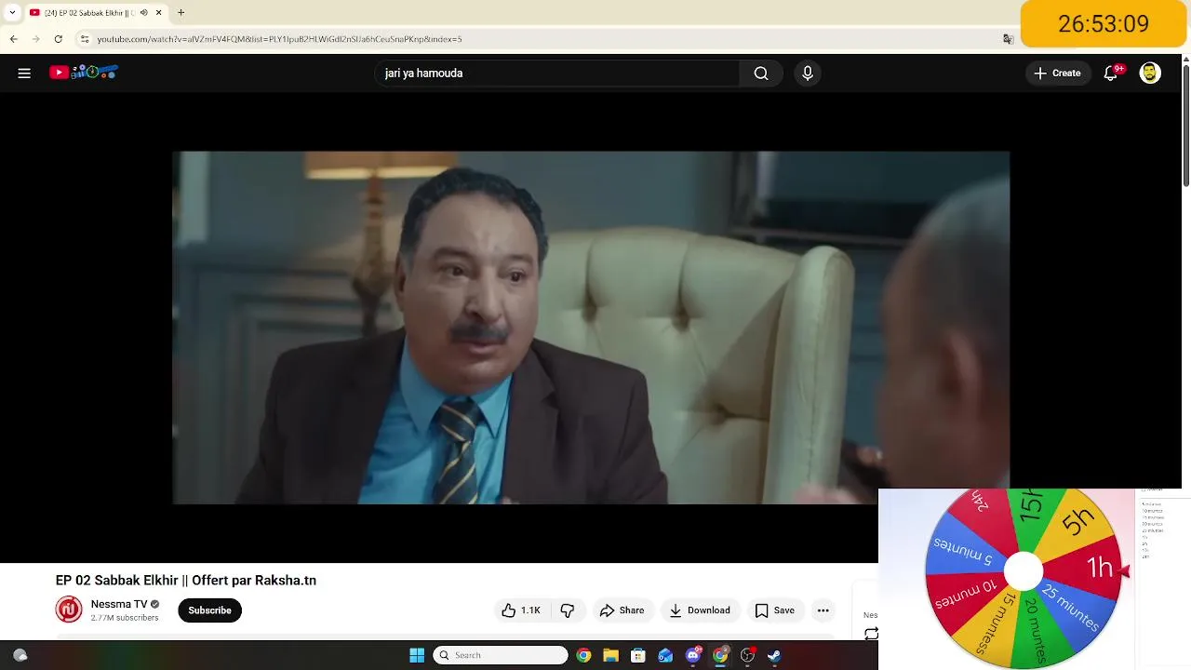The width and height of the screenshot is (1191, 670).
Task: Click the 26:53:09 countdown timer overlay
Action: tap(1104, 23)
